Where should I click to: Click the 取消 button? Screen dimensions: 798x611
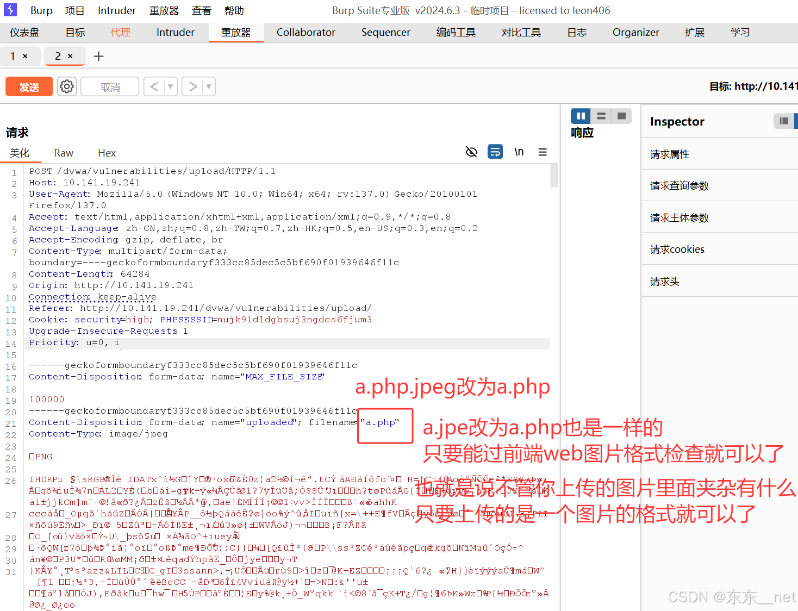click(x=110, y=87)
